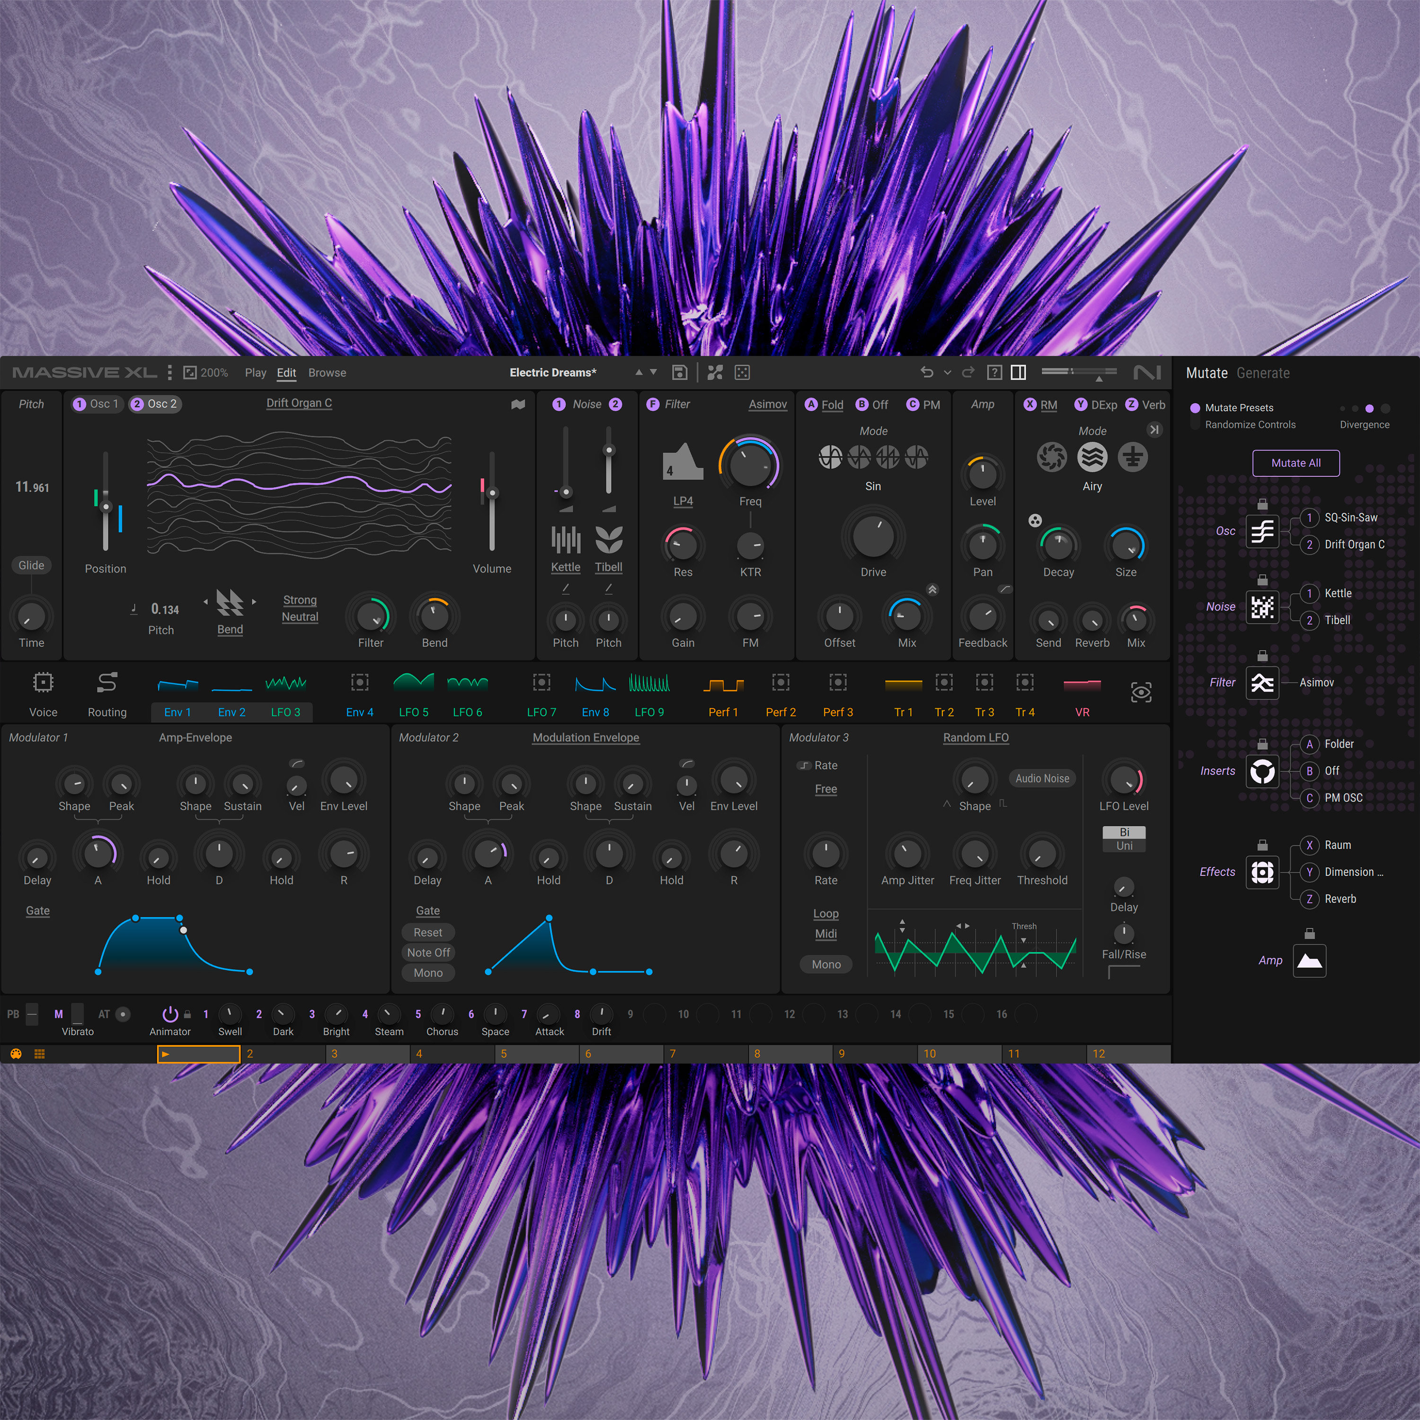
Task: Open the Drift Organ C wavetable dropdown
Action: click(299, 403)
